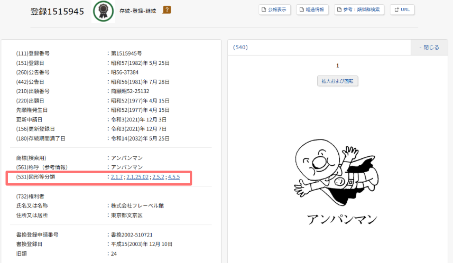
Task: Open figure classification link 4.5.5
Action: click(x=174, y=177)
